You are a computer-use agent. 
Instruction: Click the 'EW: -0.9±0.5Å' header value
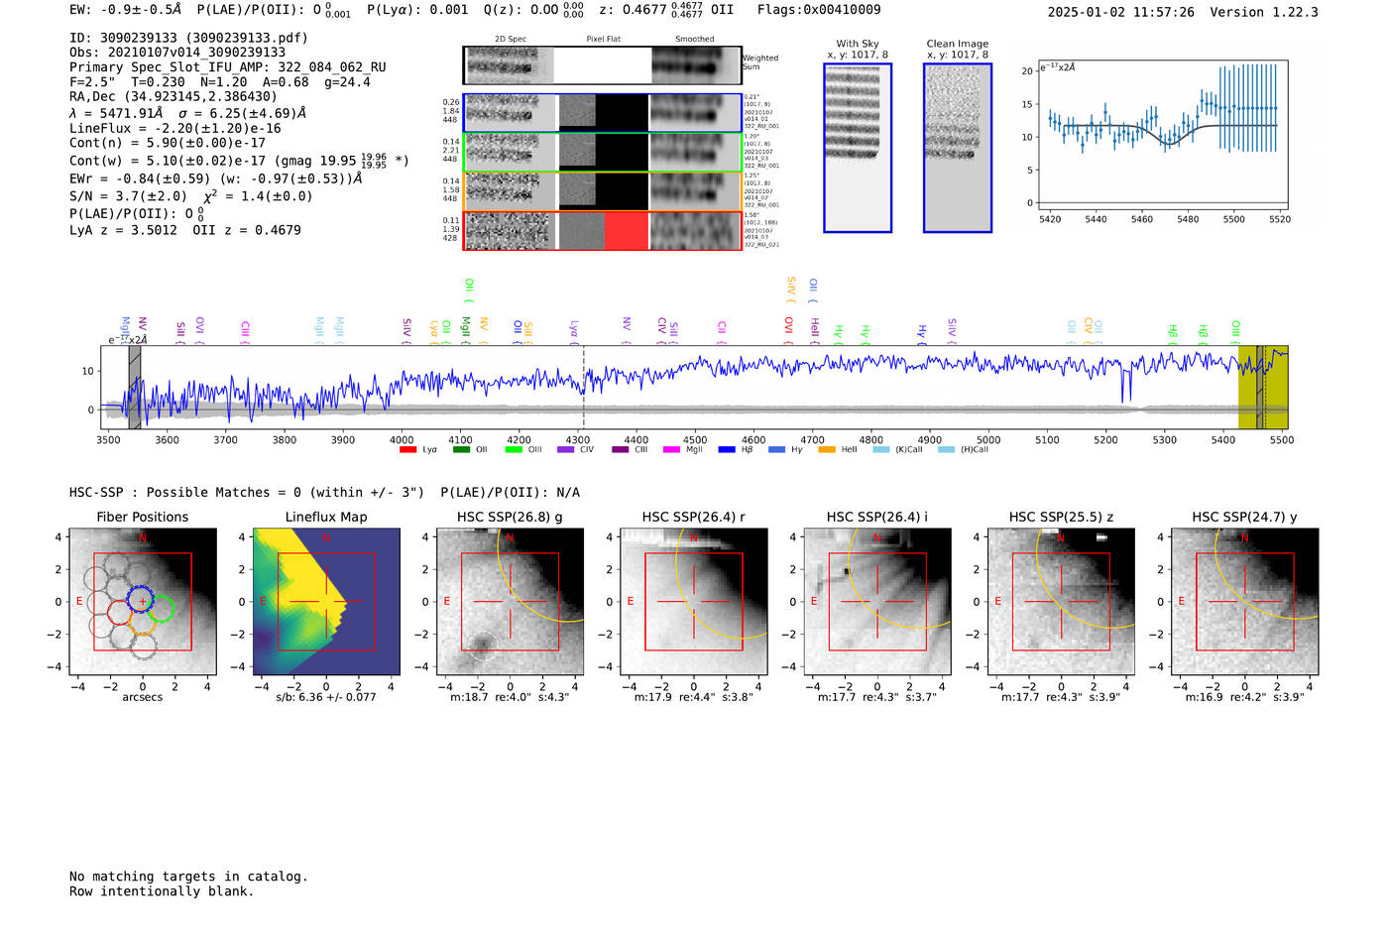126,10
